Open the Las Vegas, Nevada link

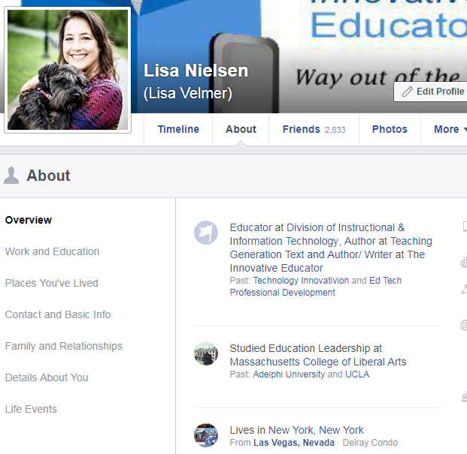click(x=294, y=443)
